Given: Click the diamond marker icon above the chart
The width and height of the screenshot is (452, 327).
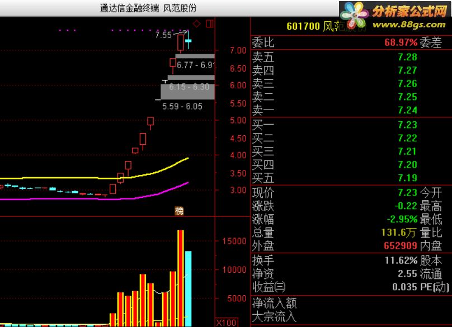Looking at the screenshot, I should pyautogui.click(x=197, y=23).
